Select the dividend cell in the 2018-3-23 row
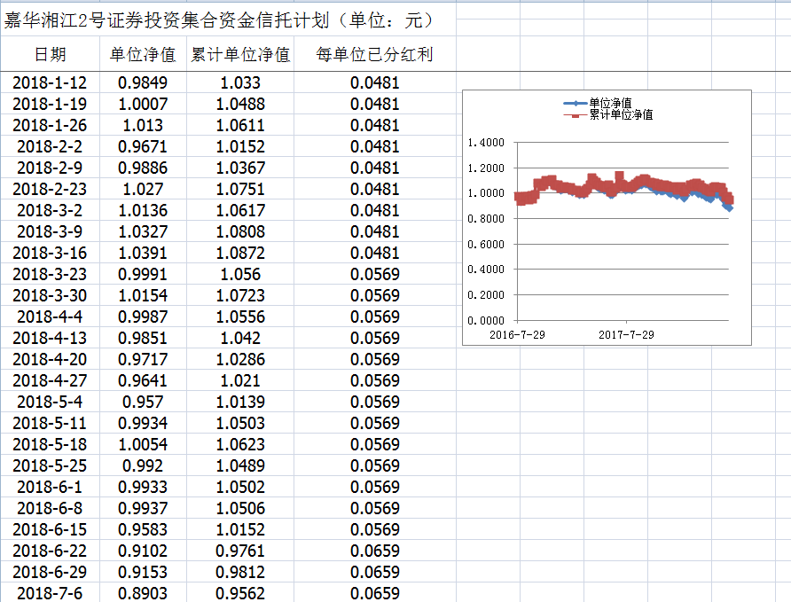Image resolution: width=791 pixels, height=602 pixels. click(x=374, y=274)
